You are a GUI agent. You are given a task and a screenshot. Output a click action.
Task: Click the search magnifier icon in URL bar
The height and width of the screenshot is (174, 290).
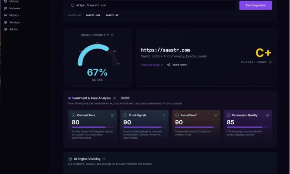72,5
